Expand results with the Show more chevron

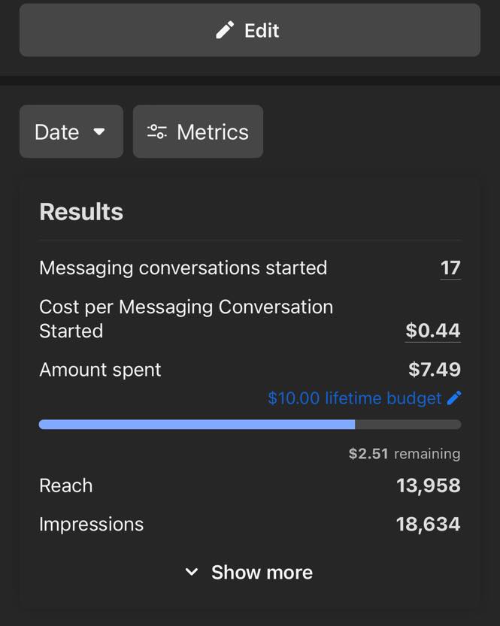coord(192,573)
